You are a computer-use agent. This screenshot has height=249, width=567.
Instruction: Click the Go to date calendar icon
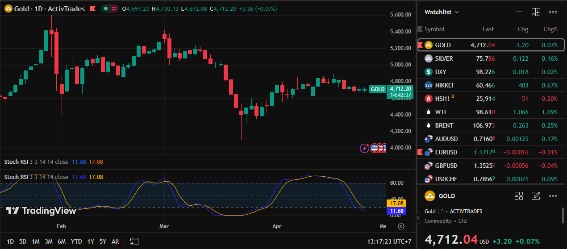click(134, 241)
